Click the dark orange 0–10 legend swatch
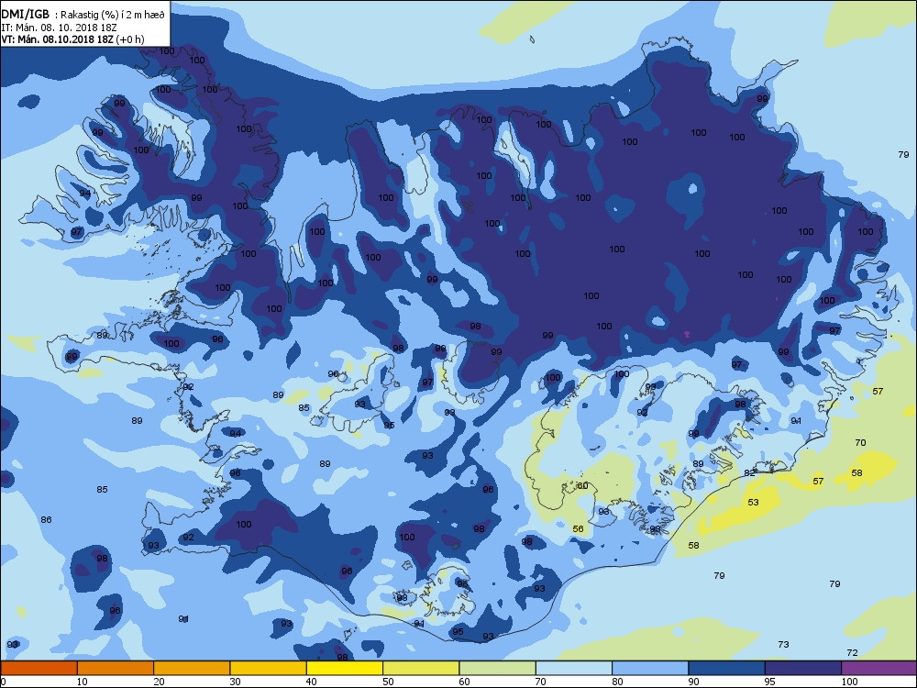The image size is (917, 688). [39, 668]
